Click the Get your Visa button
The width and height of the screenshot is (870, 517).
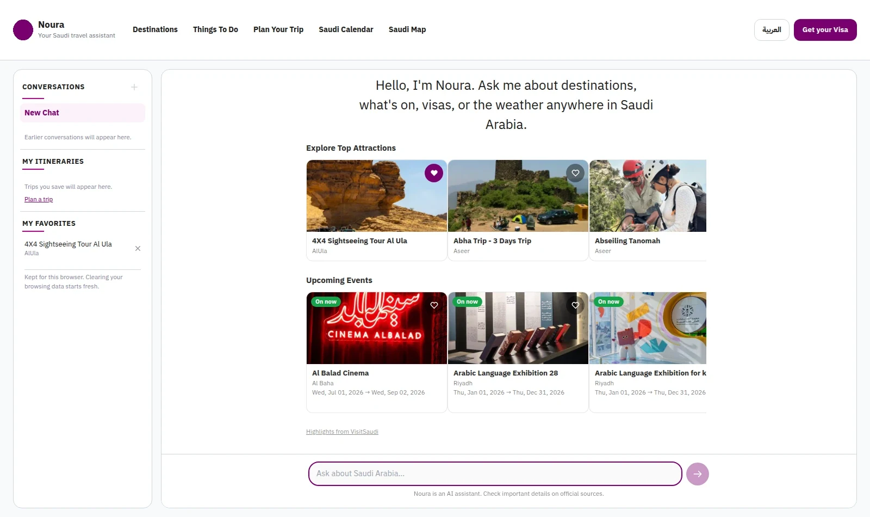825,30
